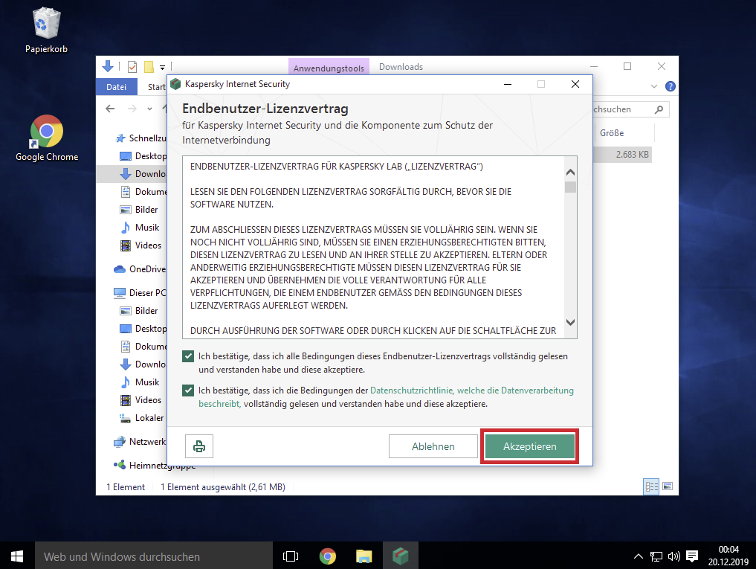Select Desktop under Dieser PC
Screen dimensions: 756x569
[x=143, y=329]
